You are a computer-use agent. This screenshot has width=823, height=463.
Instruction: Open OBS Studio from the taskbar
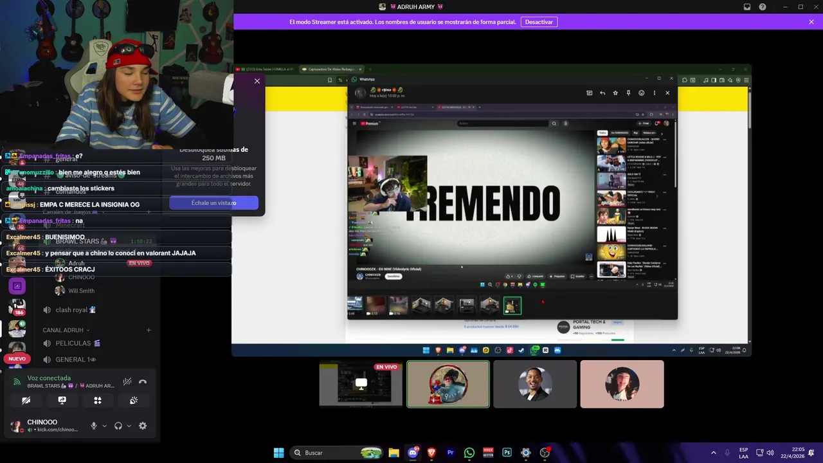coord(545,453)
